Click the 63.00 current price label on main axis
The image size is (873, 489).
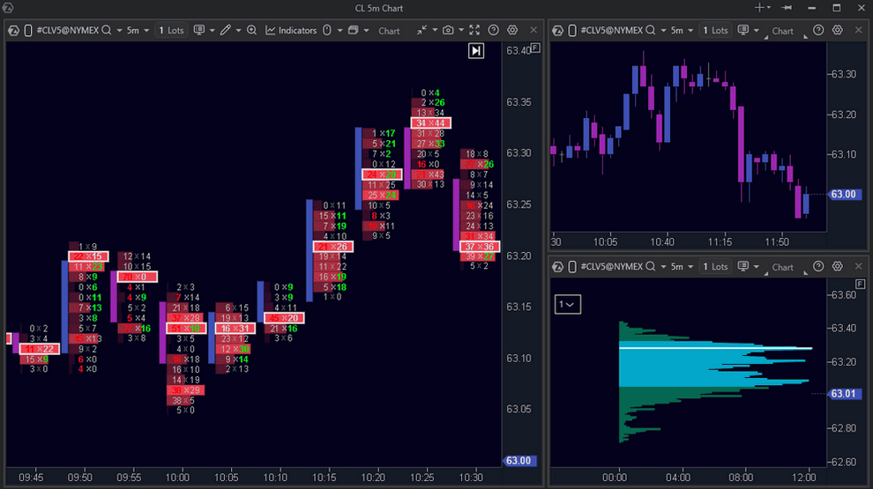coord(518,461)
